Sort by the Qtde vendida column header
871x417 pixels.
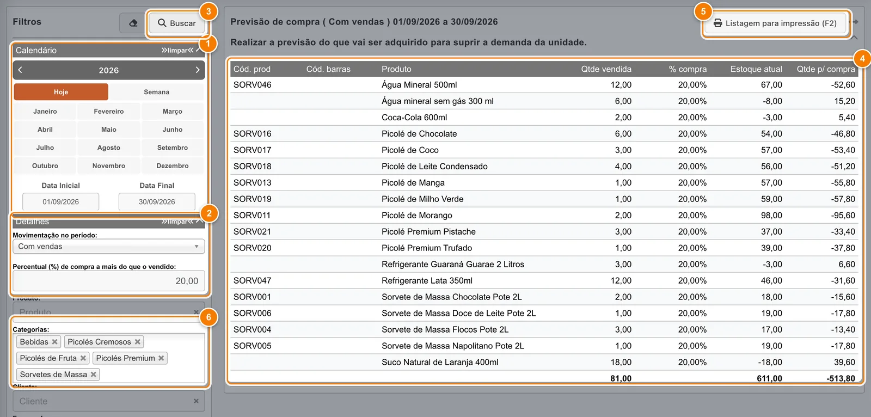pyautogui.click(x=606, y=69)
